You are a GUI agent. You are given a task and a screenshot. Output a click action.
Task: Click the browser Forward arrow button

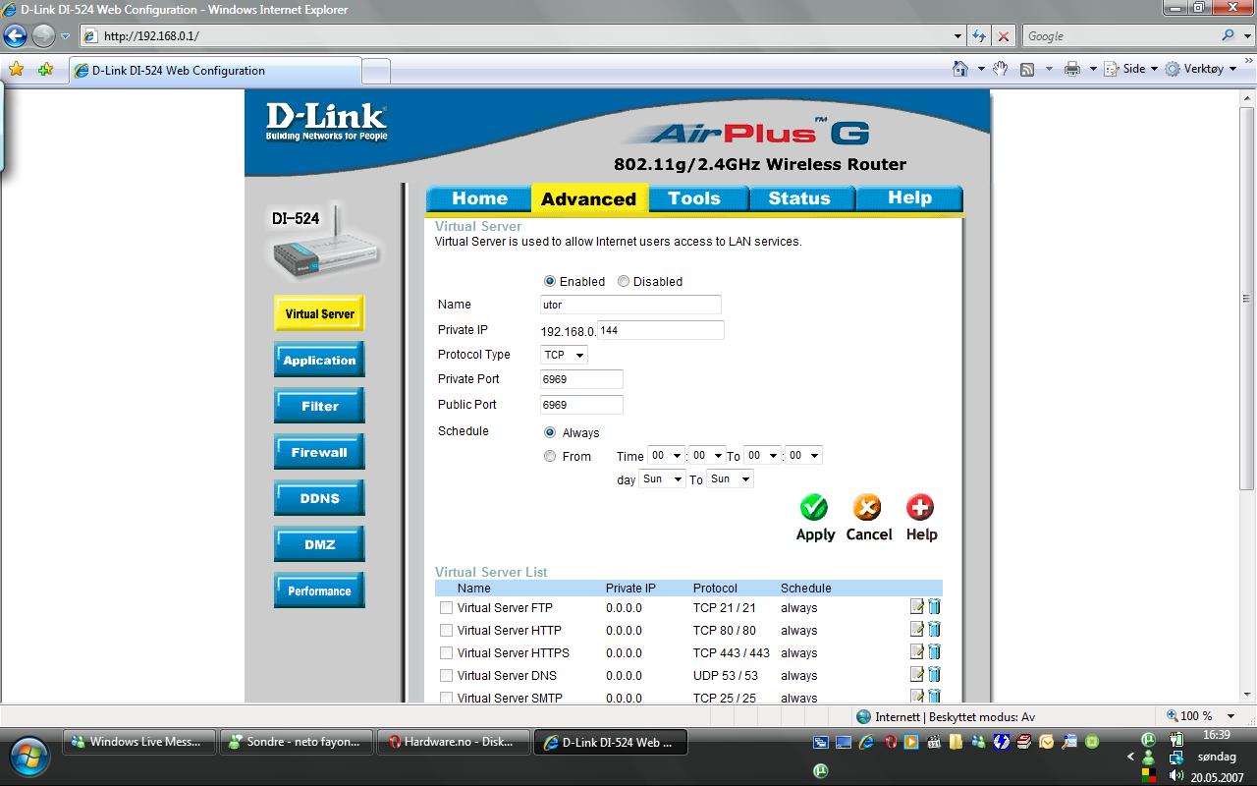click(43, 36)
